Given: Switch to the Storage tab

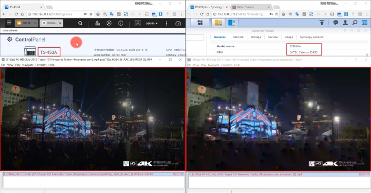Looking at the screenshot, I should tap(256, 37).
